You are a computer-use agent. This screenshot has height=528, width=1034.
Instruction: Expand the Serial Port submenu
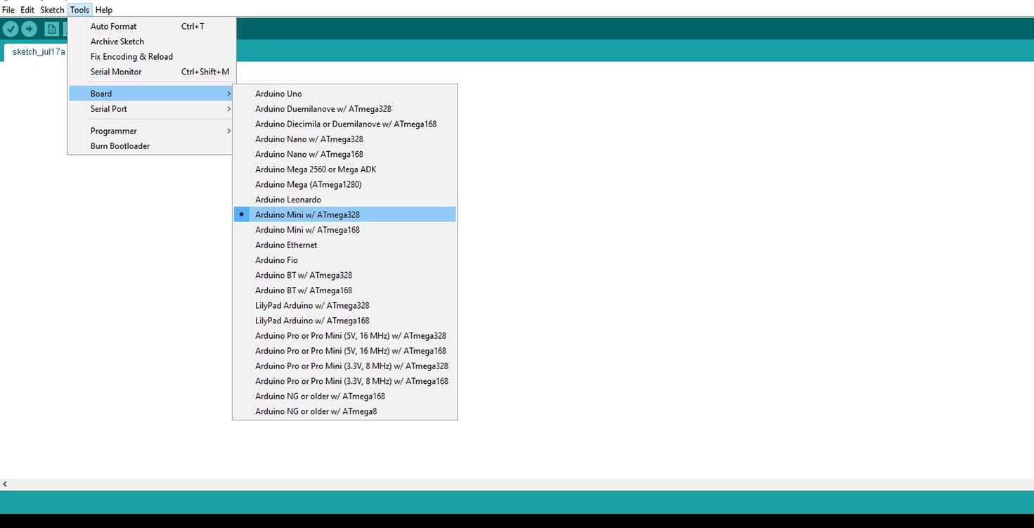point(152,109)
